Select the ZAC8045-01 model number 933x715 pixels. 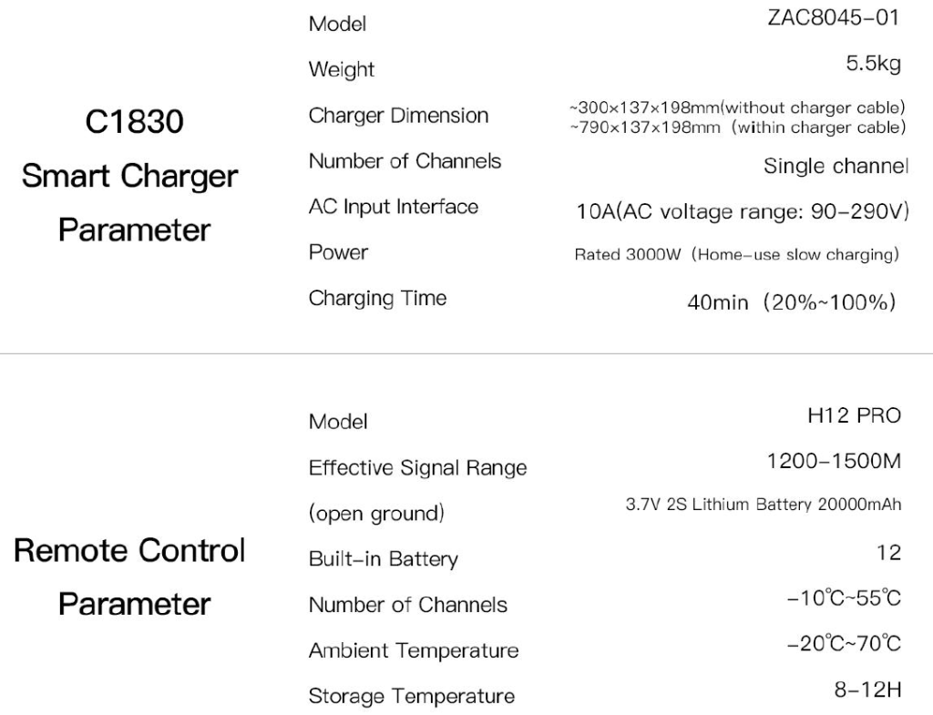835,19
